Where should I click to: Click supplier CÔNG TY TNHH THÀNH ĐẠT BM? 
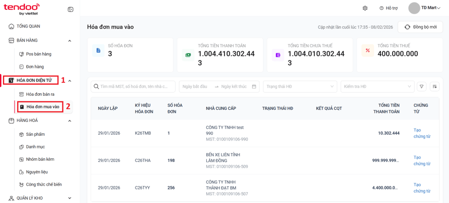[x=221, y=185]
